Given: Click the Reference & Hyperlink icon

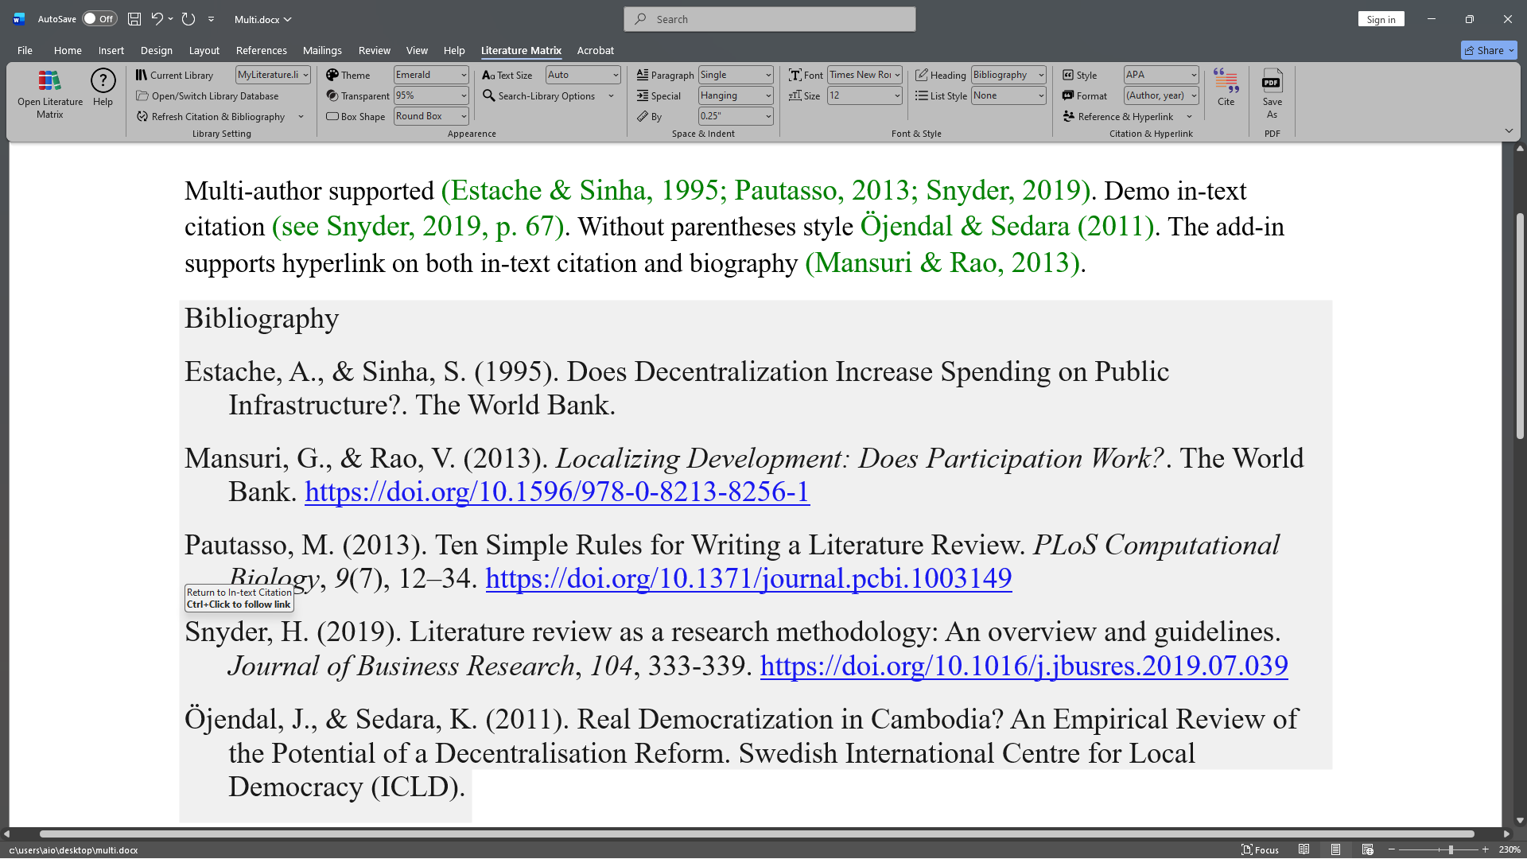Looking at the screenshot, I should pyautogui.click(x=1069, y=116).
